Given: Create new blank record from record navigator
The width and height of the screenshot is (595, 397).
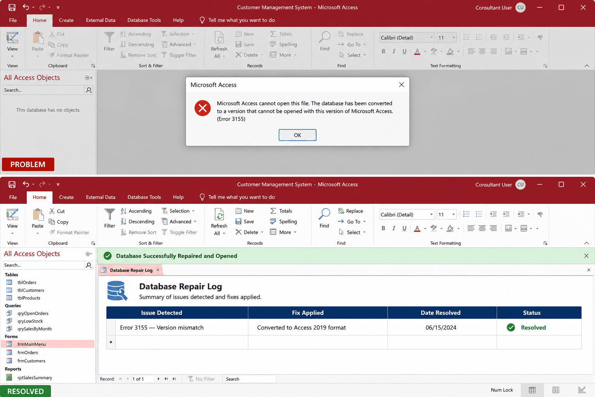Looking at the screenshot, I should click(174, 379).
